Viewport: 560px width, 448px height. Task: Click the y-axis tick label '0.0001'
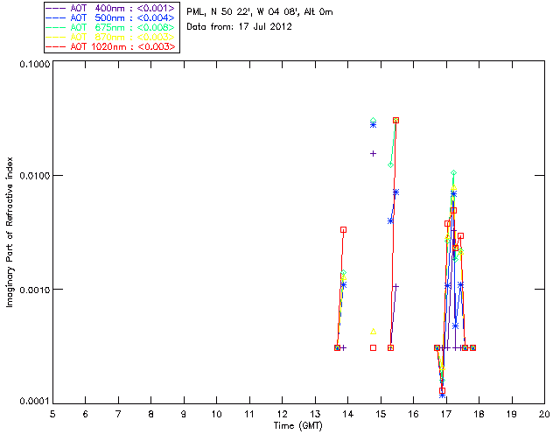tap(35, 402)
